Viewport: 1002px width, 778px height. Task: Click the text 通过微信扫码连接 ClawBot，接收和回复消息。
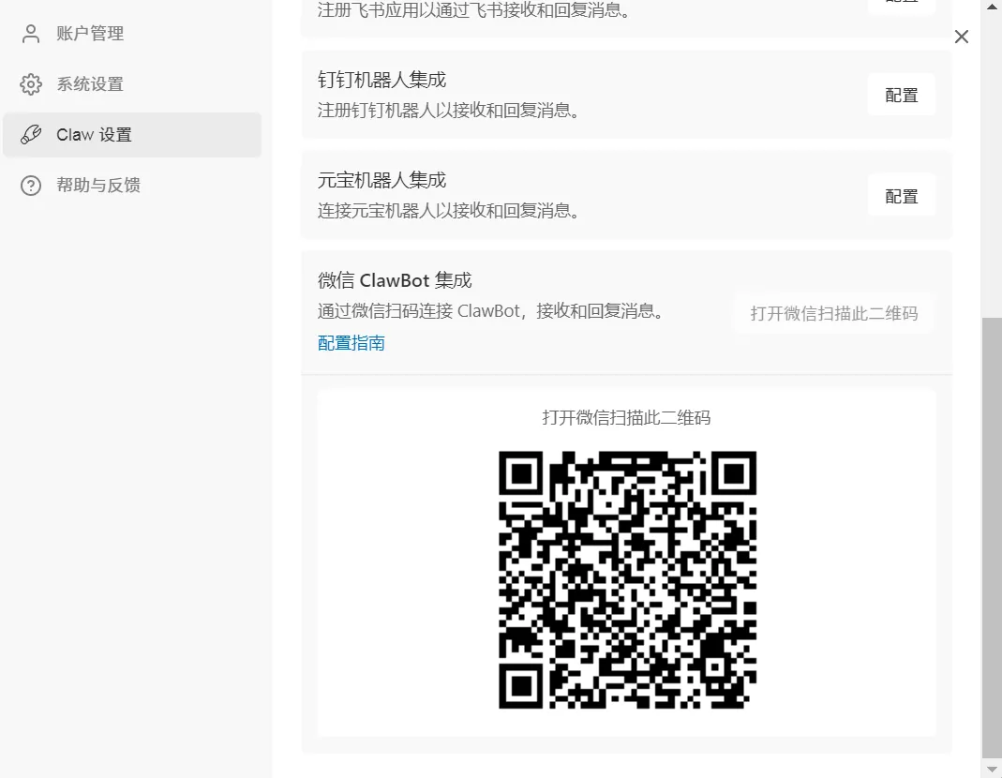coord(491,311)
